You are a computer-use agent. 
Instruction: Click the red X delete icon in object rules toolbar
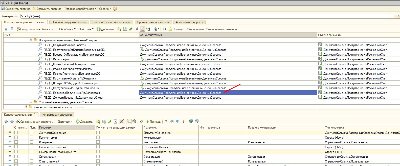pos(137,29)
